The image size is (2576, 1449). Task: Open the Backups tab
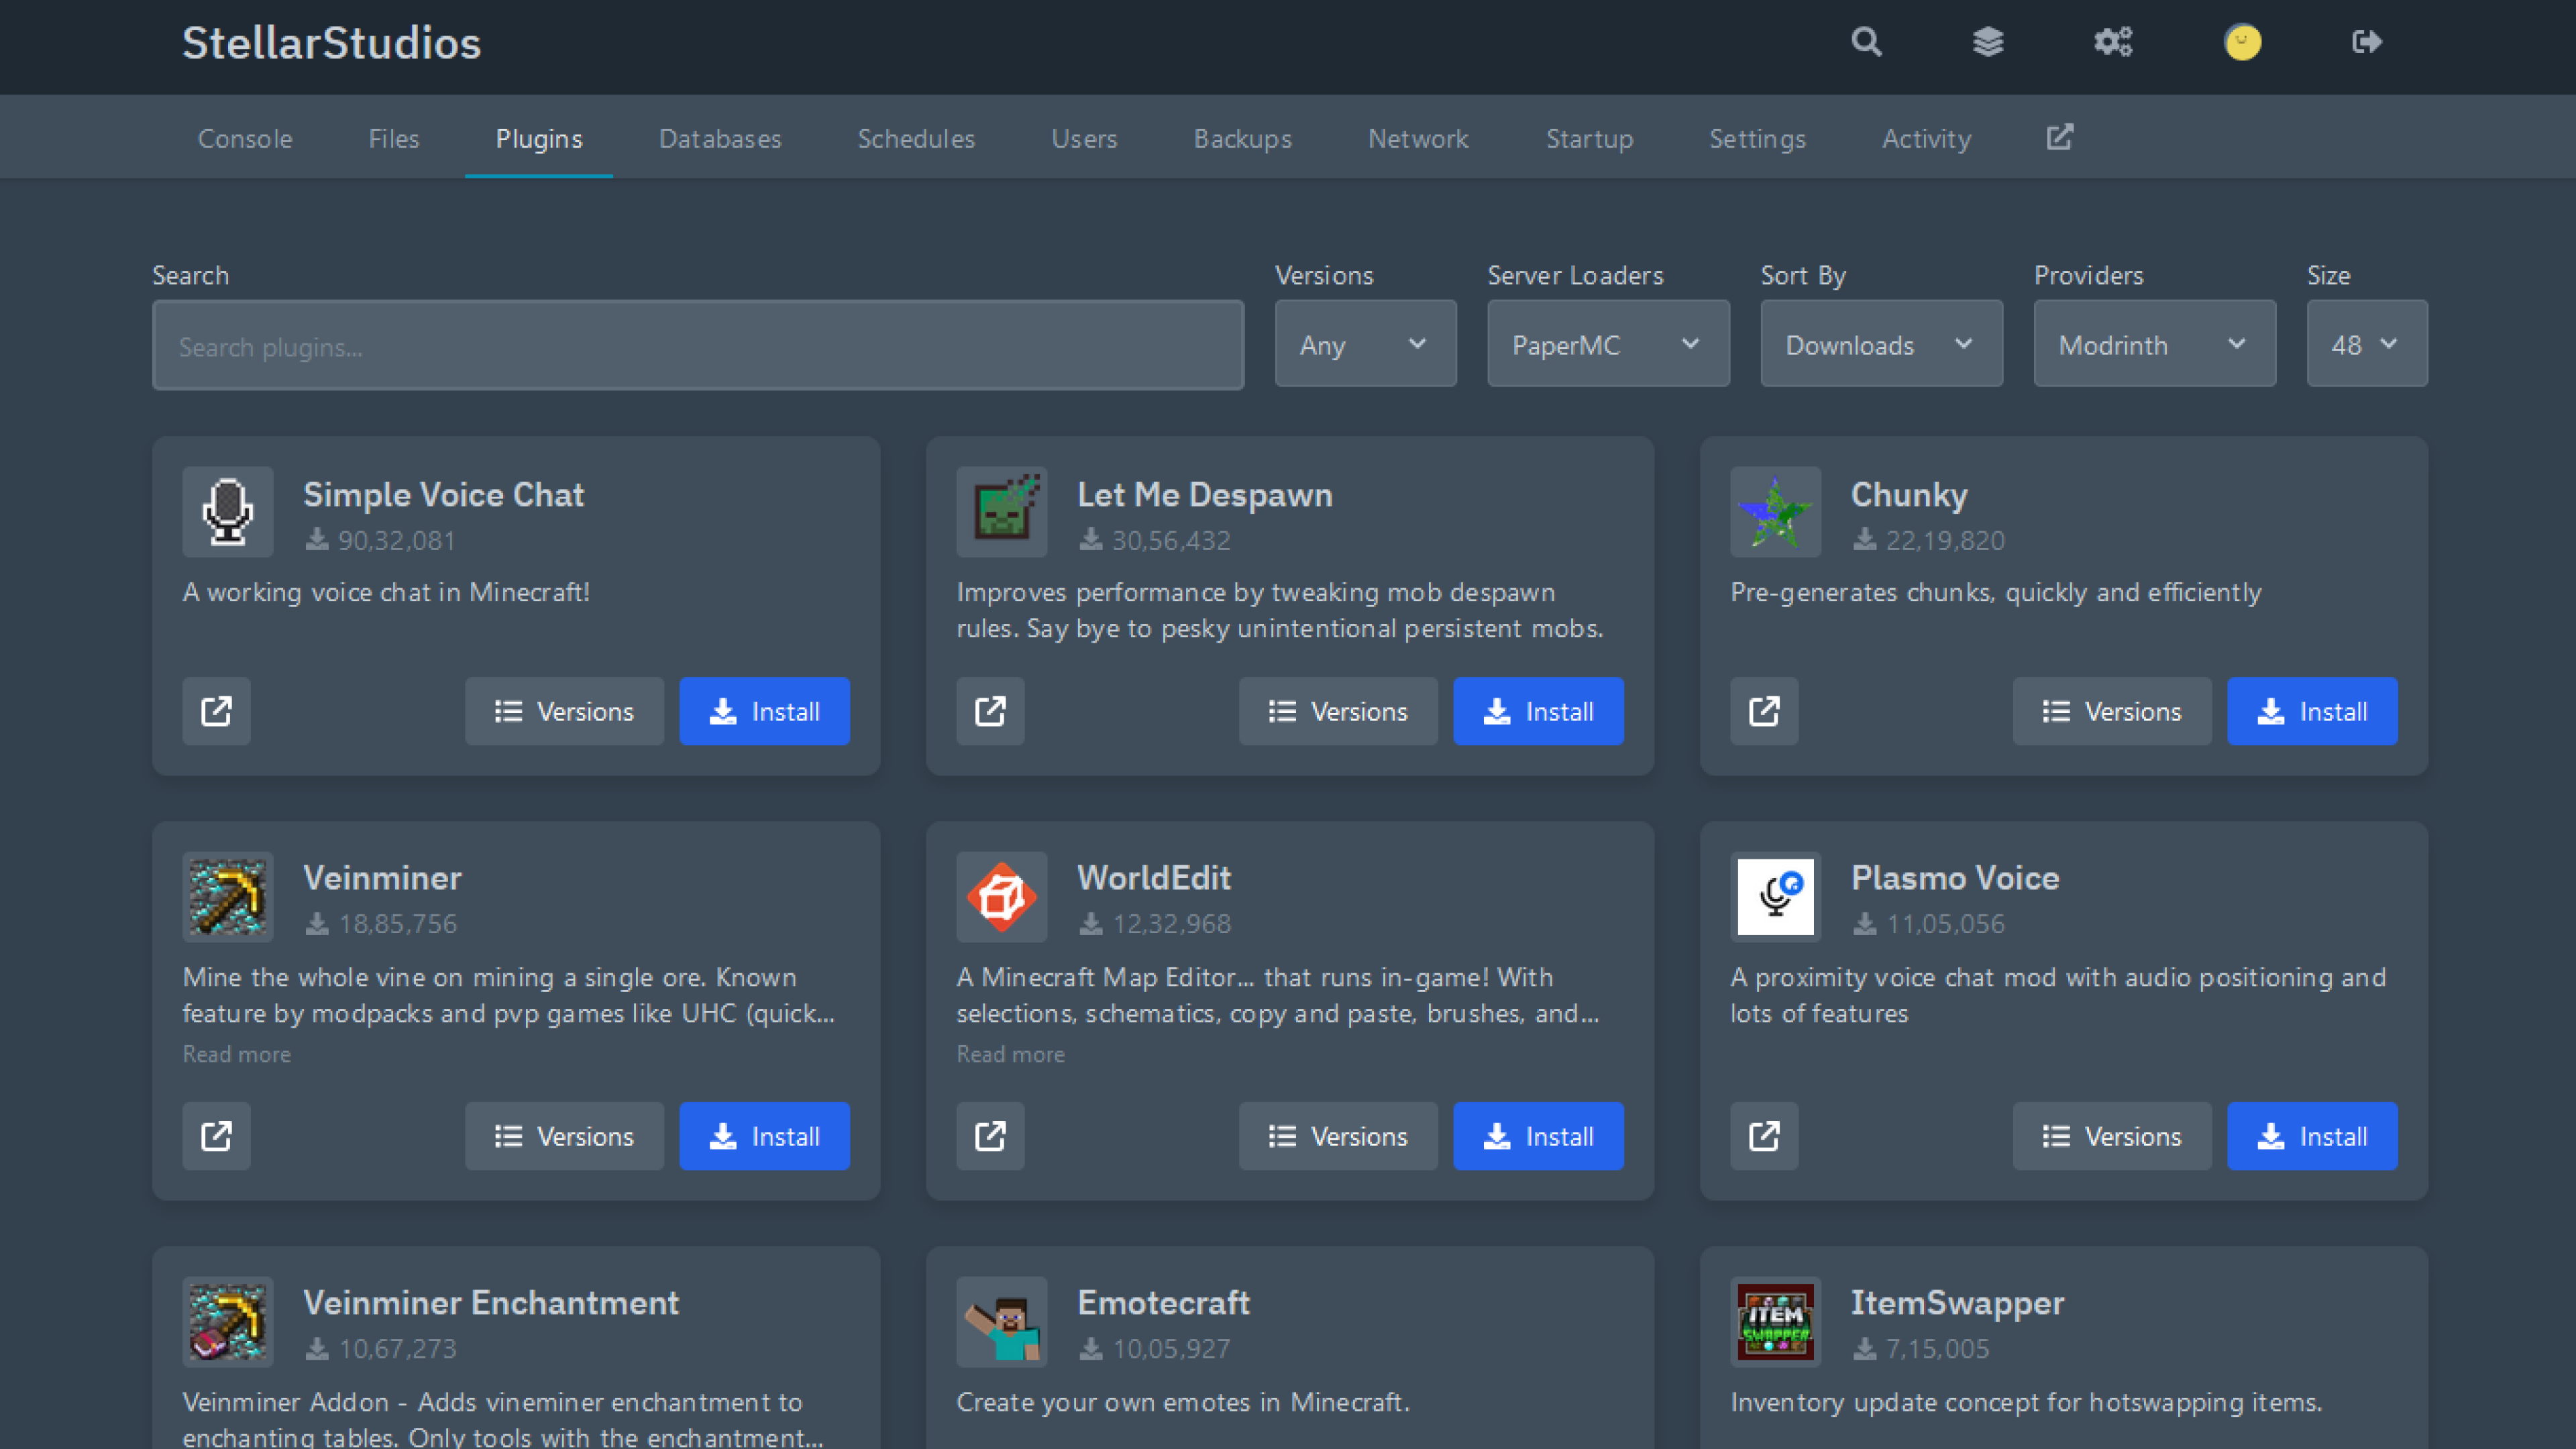click(x=1242, y=139)
